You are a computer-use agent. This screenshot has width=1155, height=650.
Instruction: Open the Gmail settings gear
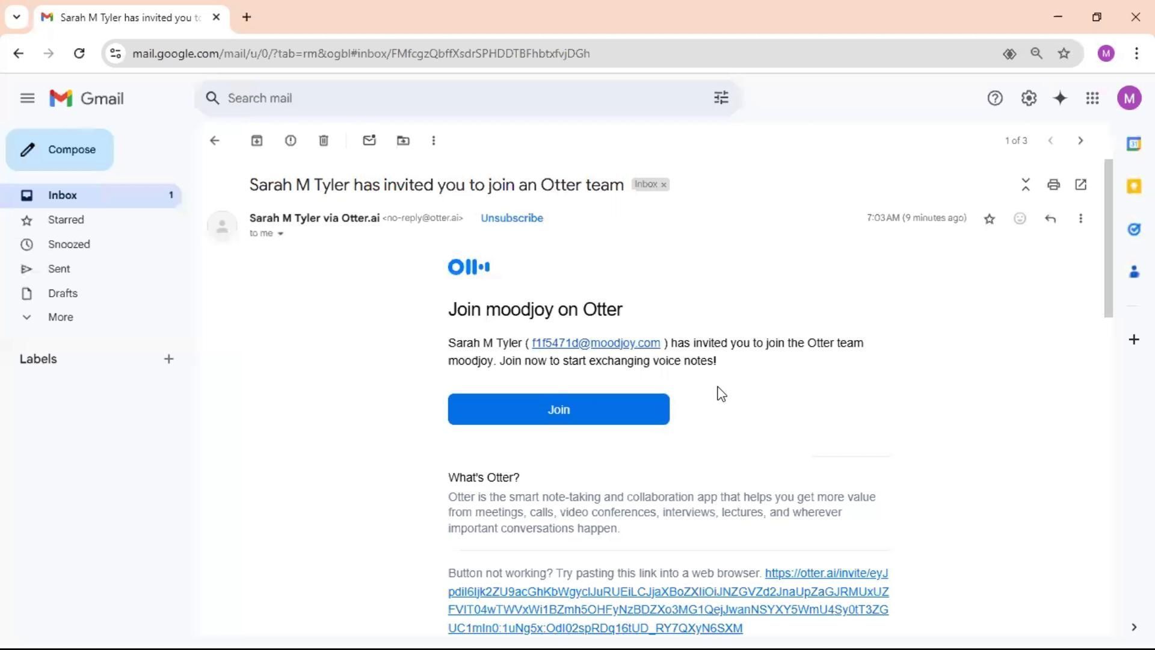coord(1029,98)
